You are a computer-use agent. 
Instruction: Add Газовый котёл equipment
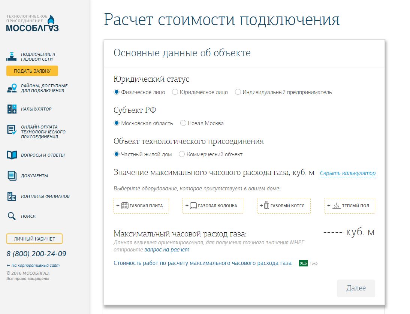click(x=284, y=206)
